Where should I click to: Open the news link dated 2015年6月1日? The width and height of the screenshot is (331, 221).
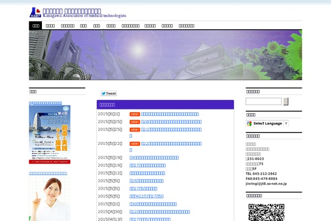[x=170, y=114]
